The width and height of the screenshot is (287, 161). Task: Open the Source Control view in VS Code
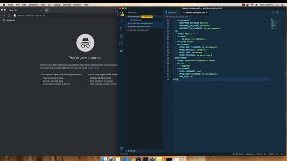[122, 28]
